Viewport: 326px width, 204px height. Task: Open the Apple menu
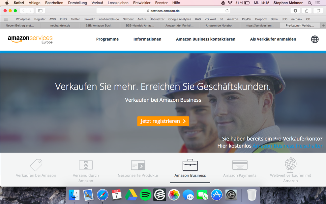tap(7, 3)
